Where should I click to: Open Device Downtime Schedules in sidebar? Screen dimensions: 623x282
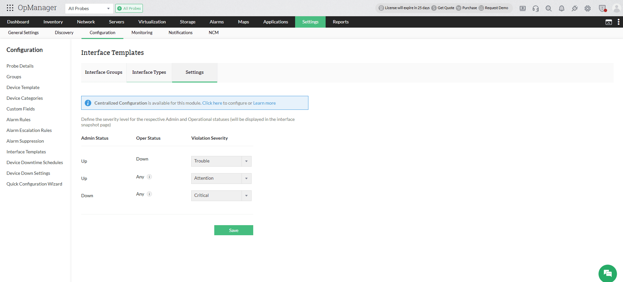35,162
